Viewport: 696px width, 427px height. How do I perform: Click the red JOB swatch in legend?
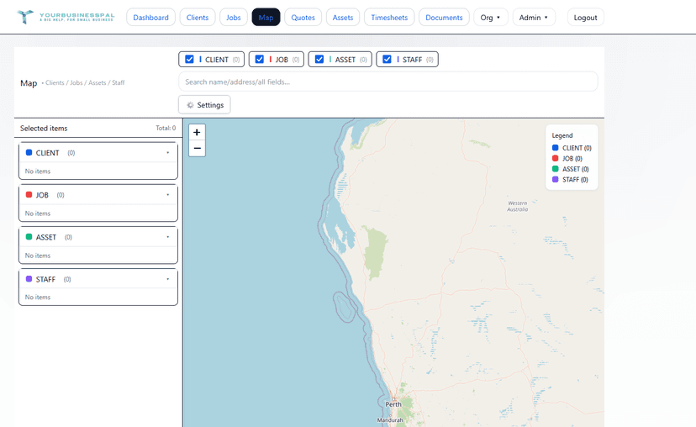(556, 159)
